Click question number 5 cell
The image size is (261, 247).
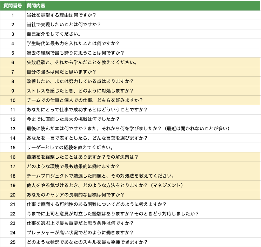click(x=13, y=53)
